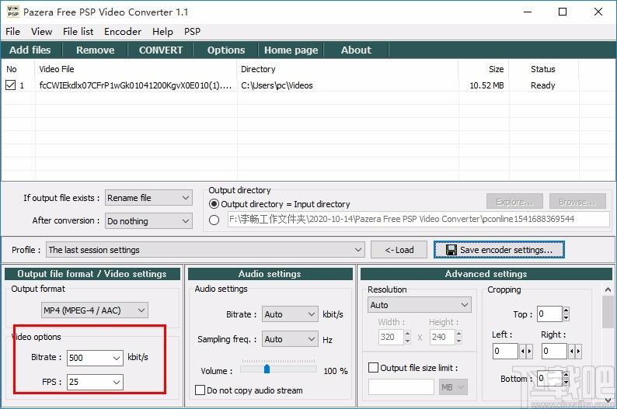Click the Advanced settings scroll-up arrow
The height and width of the screenshot is (409, 617).
[608, 290]
